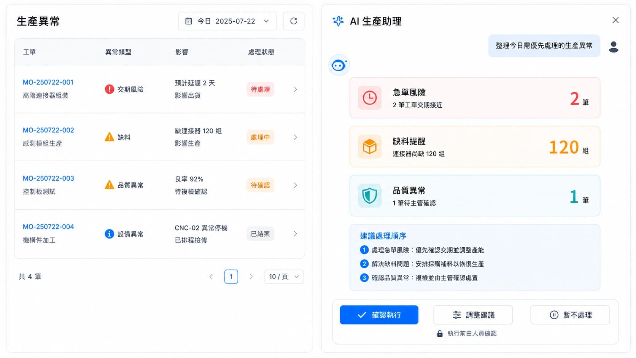
Task: Open work order MO-250722-001 link
Action: (48, 82)
